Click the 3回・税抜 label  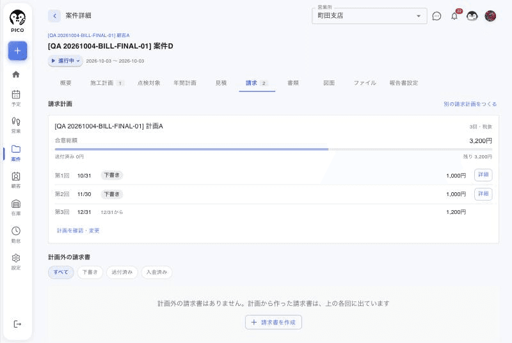click(x=481, y=126)
